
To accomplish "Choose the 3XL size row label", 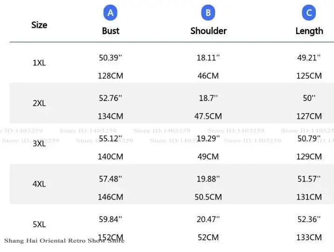I will pos(39,144).
